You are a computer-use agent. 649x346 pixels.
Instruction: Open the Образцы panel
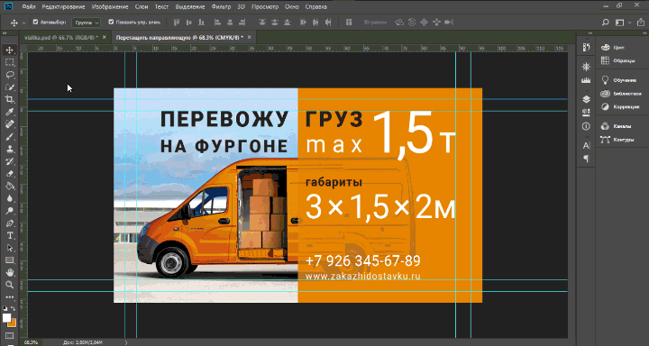[x=618, y=60]
